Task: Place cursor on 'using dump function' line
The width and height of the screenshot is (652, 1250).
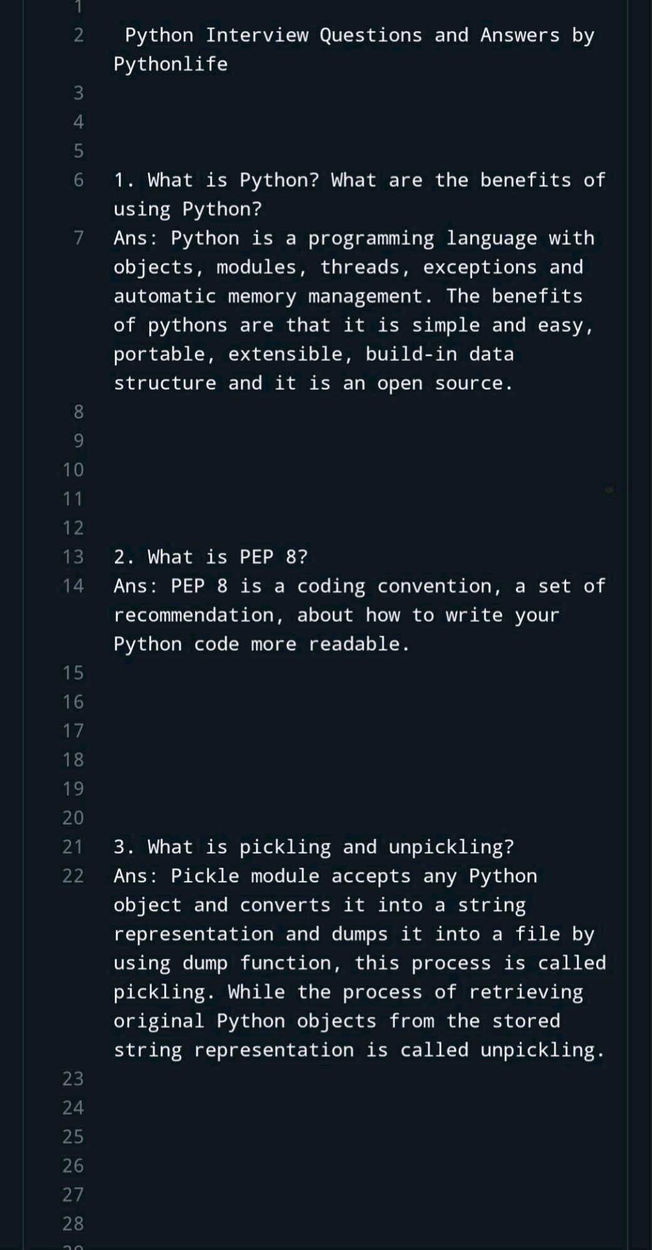Action: pos(359,963)
